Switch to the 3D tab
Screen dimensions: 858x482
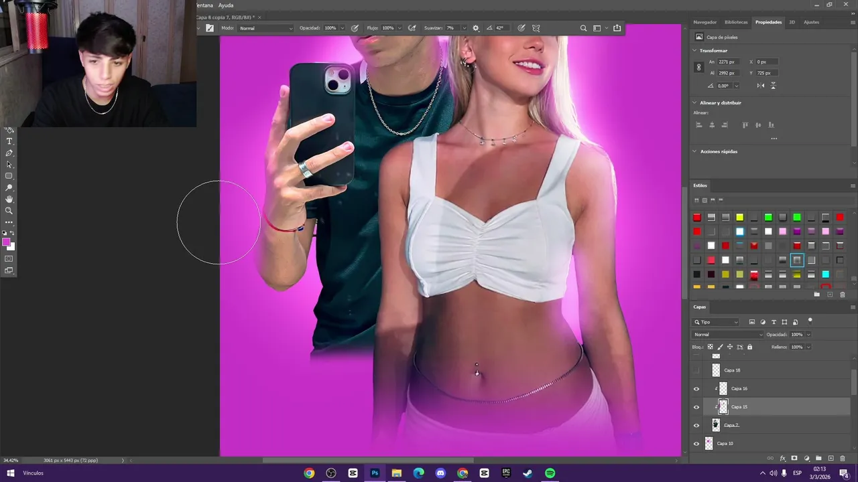792,22
